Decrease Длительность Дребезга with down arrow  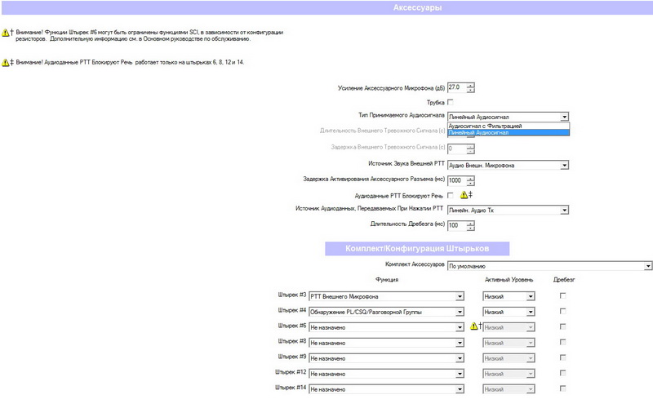click(471, 228)
